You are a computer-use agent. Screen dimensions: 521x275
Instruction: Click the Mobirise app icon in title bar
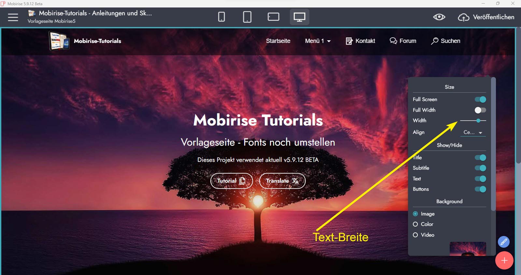point(3,4)
